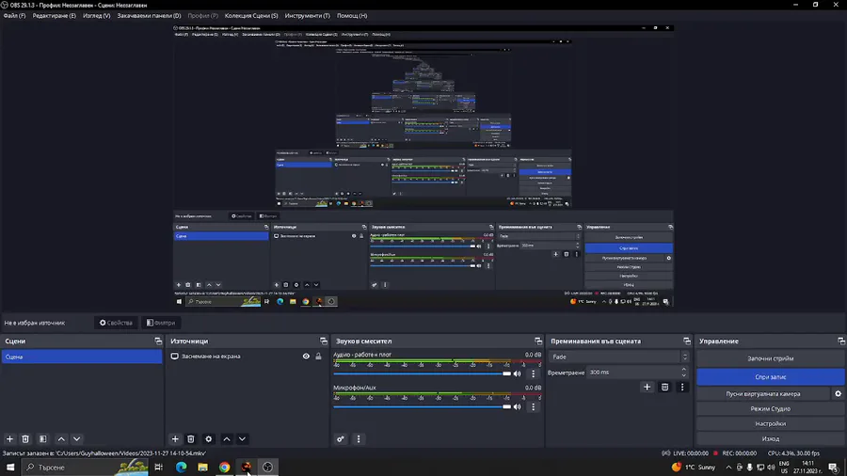The image size is (847, 476).
Task: Show hidden system tray icons
Action: pos(728,467)
